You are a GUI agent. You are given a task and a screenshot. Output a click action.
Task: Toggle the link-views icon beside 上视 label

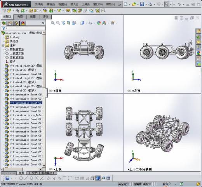[51, 169]
